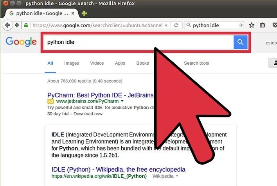277x186 pixels.
Task: Click the Firefox forward arrow button
Action: pos(17,25)
